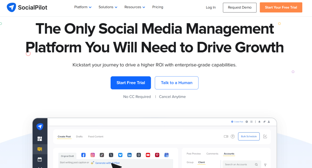Switch to the Accounts tab

pos(229,154)
